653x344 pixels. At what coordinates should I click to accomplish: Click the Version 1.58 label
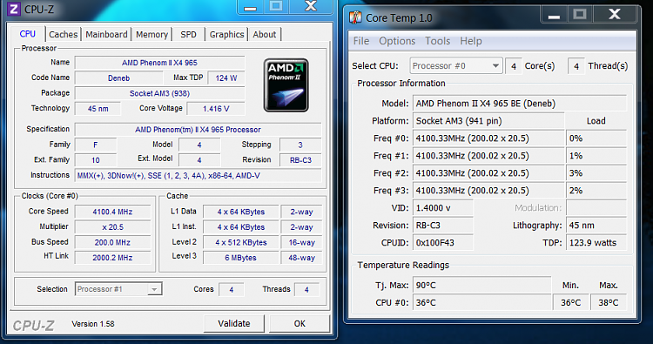93,324
